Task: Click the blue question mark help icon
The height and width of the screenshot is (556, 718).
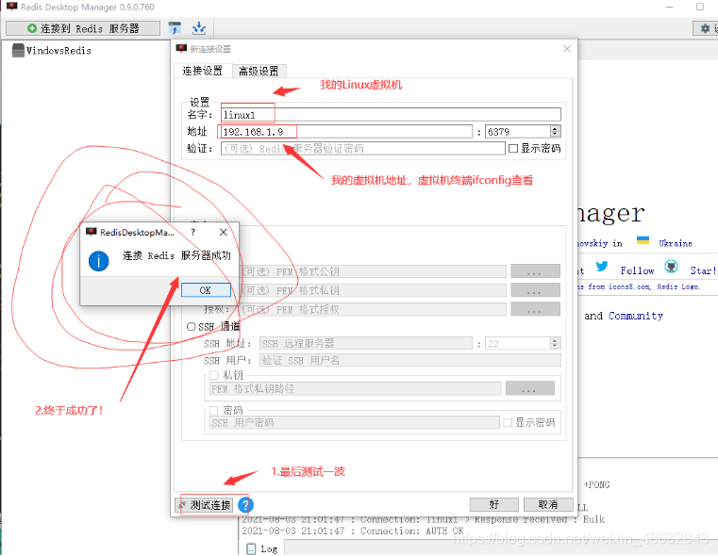Action: (245, 505)
